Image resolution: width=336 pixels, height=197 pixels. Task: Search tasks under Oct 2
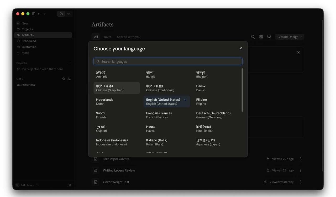[x=64, y=79]
